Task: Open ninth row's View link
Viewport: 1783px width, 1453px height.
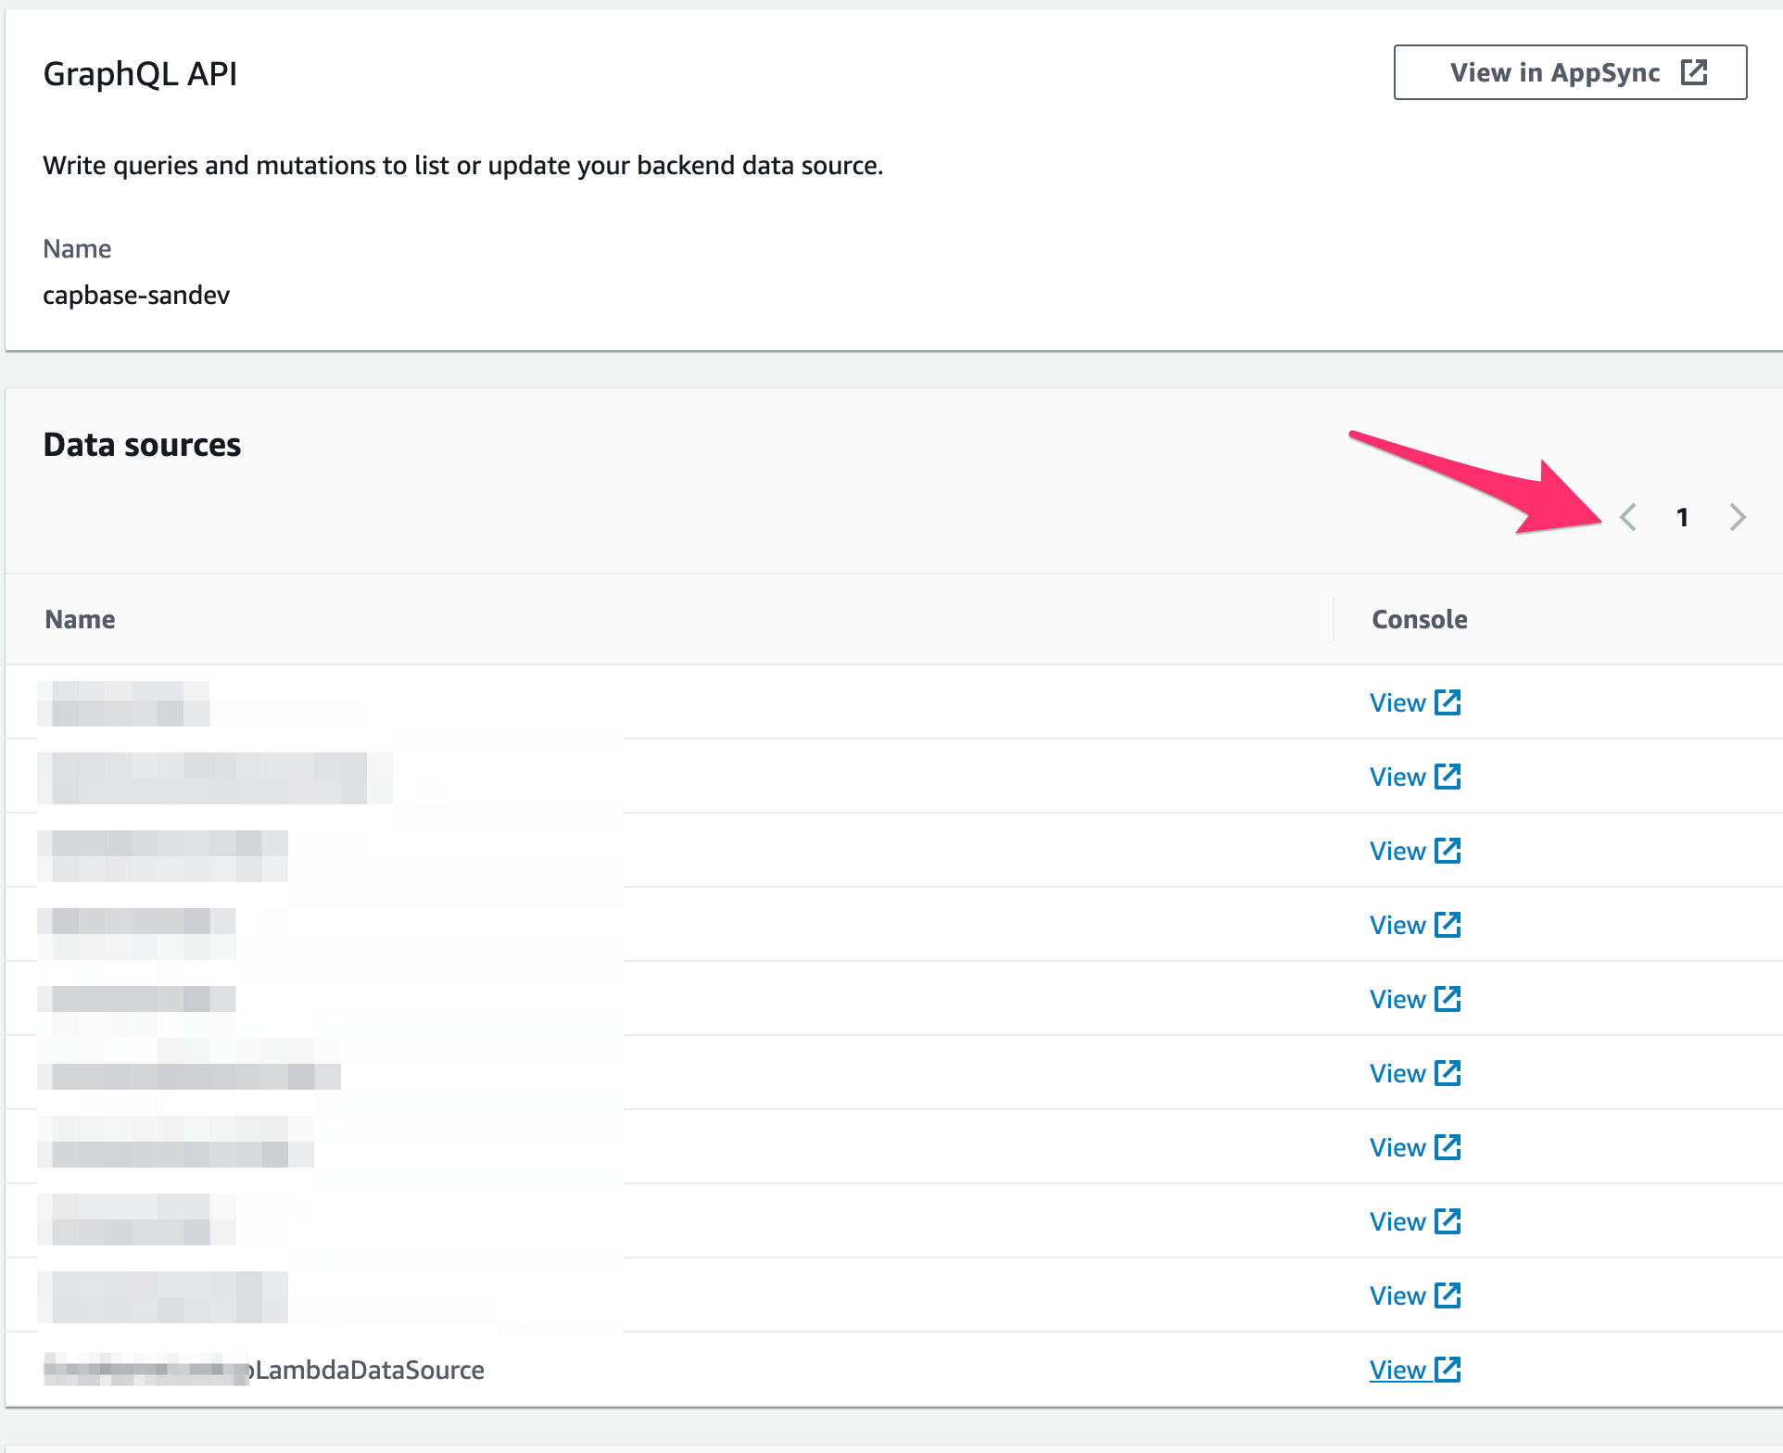Action: [1397, 1295]
